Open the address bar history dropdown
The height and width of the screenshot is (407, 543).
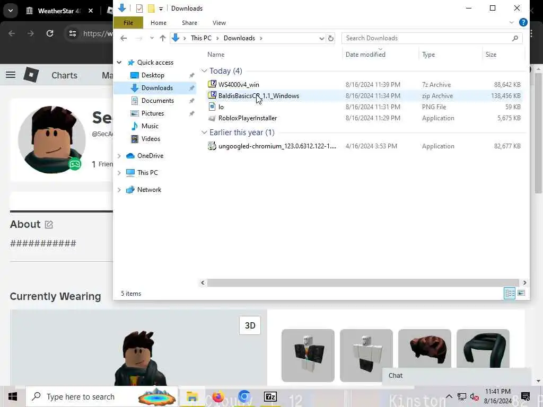coord(321,38)
